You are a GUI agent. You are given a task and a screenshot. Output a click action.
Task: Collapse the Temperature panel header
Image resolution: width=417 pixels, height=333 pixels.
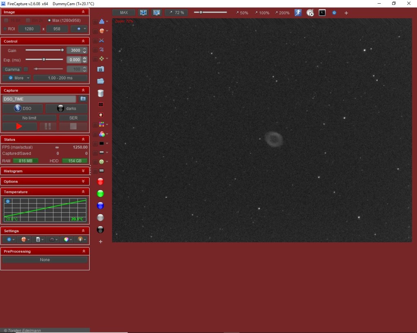[x=83, y=192]
